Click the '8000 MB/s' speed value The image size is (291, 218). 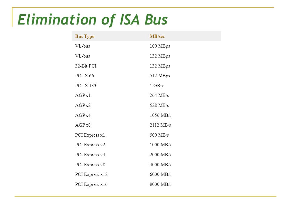click(160, 184)
